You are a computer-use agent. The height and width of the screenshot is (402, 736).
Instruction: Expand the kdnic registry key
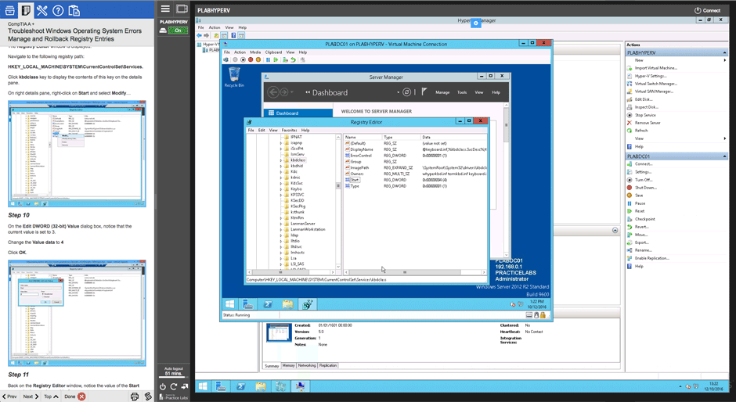(x=281, y=178)
